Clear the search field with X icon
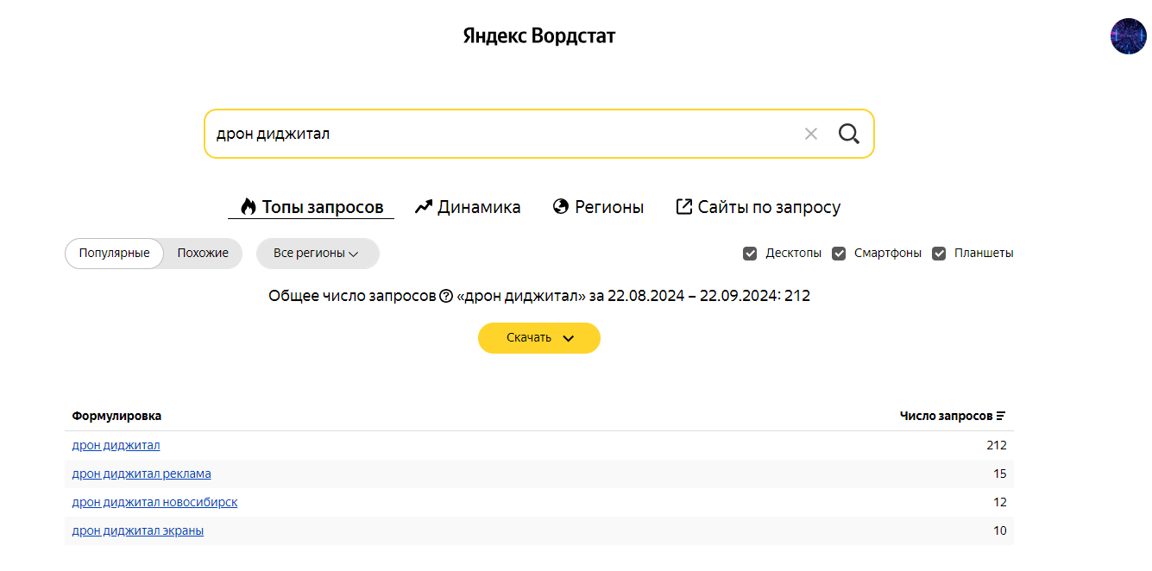Image resolution: width=1152 pixels, height=571 pixels. [x=811, y=134]
